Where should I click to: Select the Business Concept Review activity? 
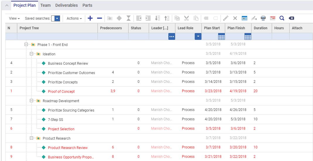coord(68,64)
